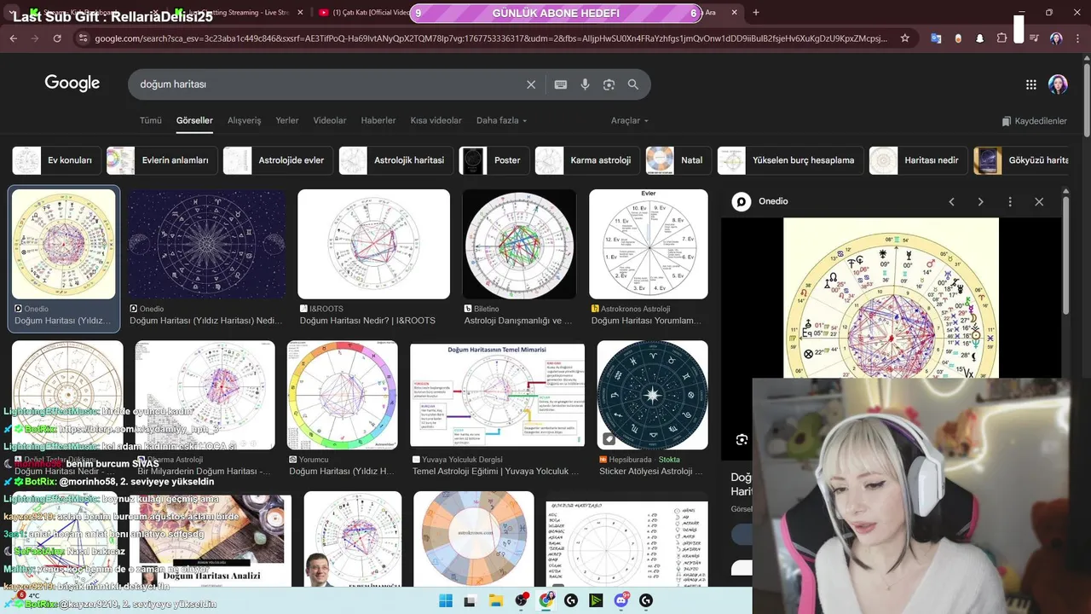The image size is (1091, 614).
Task: Switch to Videolar tab
Action: (x=330, y=121)
